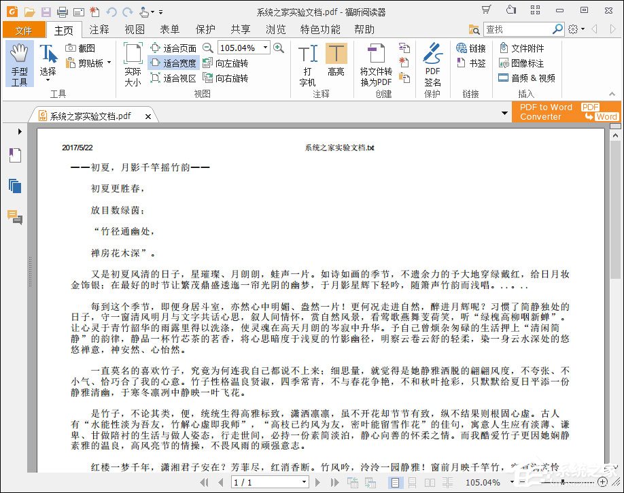Open the search settings gear dropdown

pos(573,29)
